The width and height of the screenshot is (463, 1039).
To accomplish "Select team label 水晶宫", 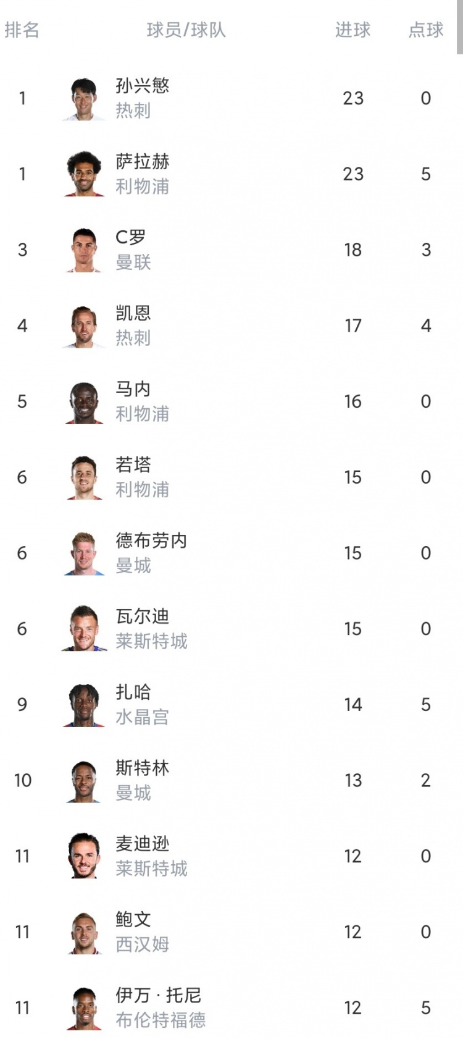I will [143, 717].
